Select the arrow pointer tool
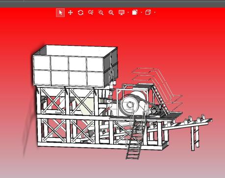Viewport: 225px width, 178px height. (60, 13)
